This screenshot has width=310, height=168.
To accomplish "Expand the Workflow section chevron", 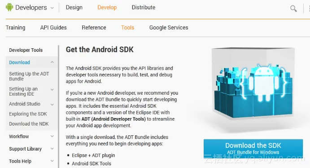I will pos(52,136).
